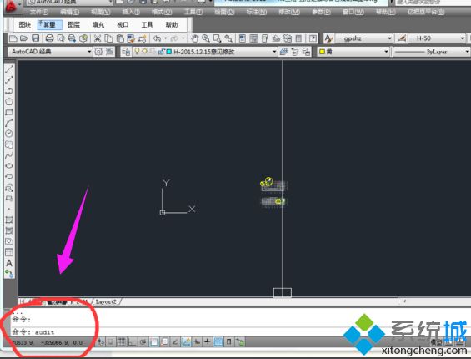471x359 pixels.
Task: Select the Circle drawing tool
Action: [9, 134]
